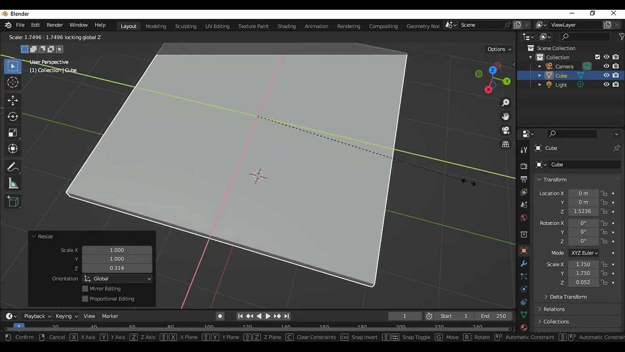Viewport: 625px width, 352px height.
Task: Hide the Cube in viewport
Action: 606,75
